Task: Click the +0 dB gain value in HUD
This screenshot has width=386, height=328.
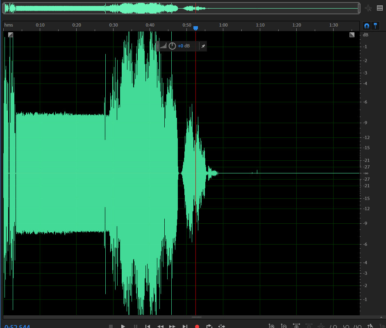Action: pyautogui.click(x=184, y=46)
